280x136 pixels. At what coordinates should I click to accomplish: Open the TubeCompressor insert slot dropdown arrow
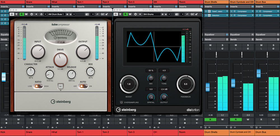[x=227, y=11]
